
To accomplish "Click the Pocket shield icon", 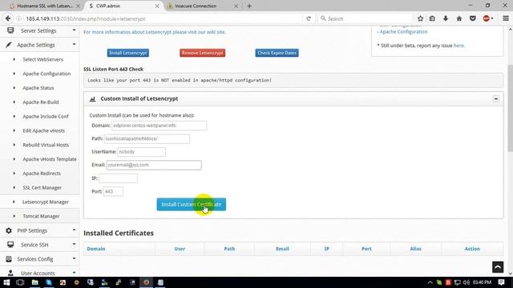I will pos(472,18).
